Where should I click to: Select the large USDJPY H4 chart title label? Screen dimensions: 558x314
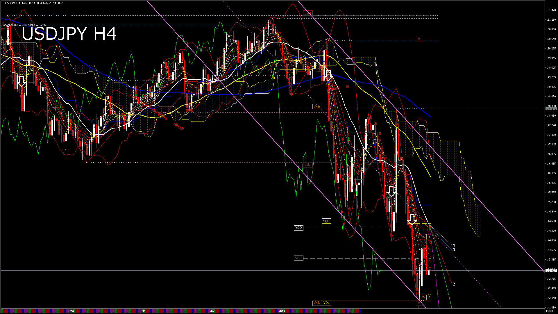(x=69, y=33)
